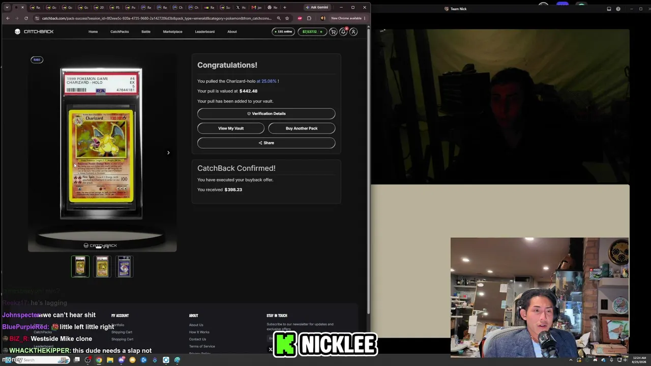This screenshot has height=366, width=651.
Task: Navigate to Home in the site menu
Action: (x=93, y=32)
